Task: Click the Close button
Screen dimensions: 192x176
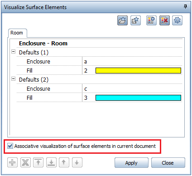Action: click(168, 163)
